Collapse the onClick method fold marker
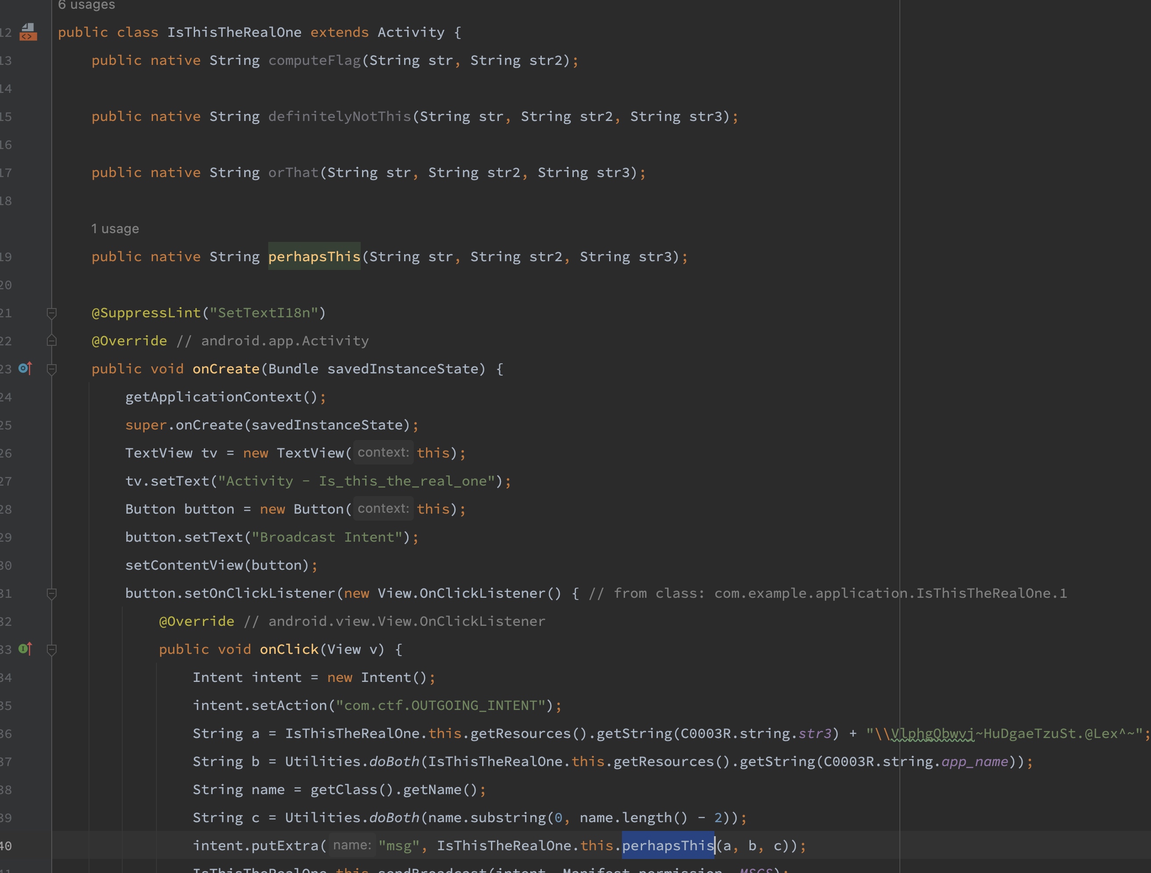Image resolution: width=1151 pixels, height=873 pixels. click(x=52, y=649)
